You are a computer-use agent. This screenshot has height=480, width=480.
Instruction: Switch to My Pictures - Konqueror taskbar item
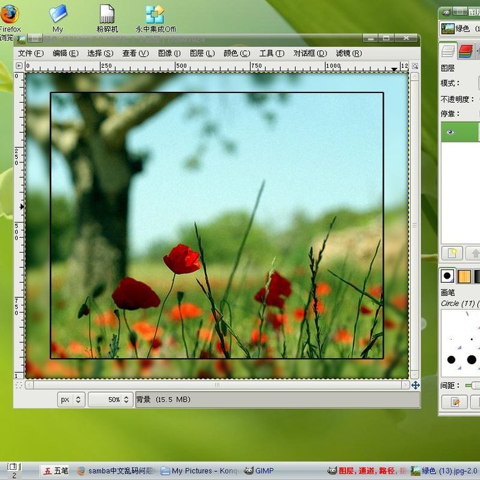click(199, 470)
